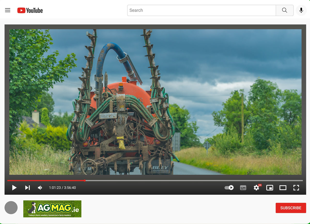Visit the AGMAG.ie channel banner
310x224 pixels.
coord(52,209)
